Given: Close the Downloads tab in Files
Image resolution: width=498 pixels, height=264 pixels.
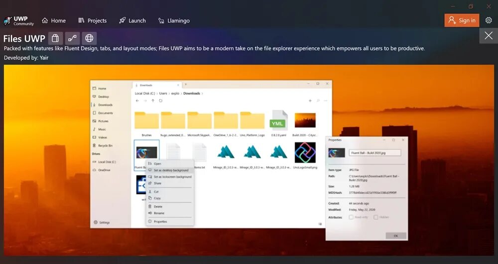Looking at the screenshot, I should point(178,85).
